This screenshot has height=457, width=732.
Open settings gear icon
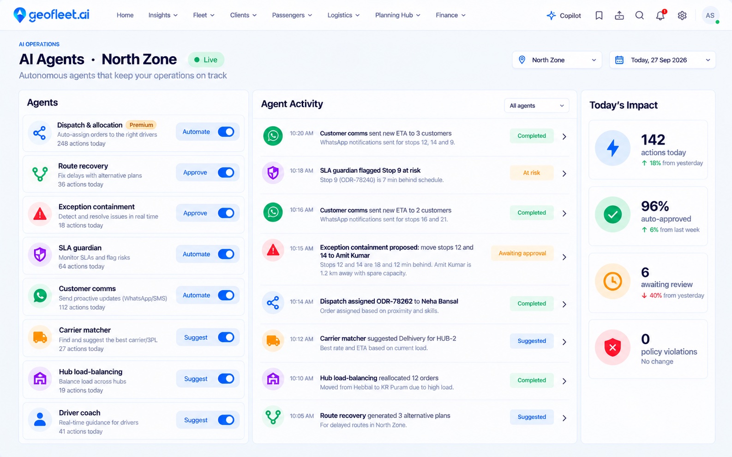[x=682, y=15]
